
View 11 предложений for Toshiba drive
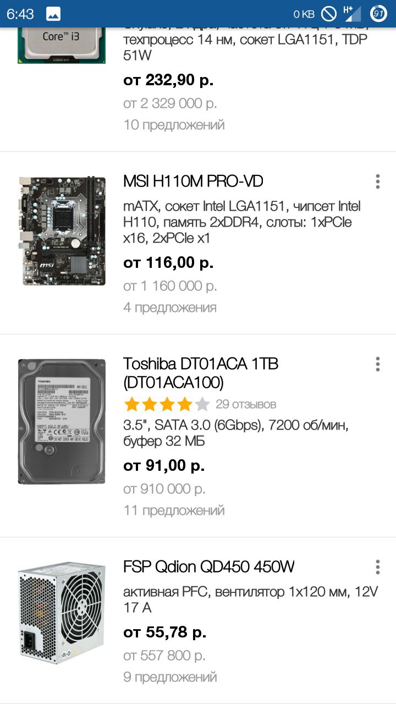tap(174, 510)
